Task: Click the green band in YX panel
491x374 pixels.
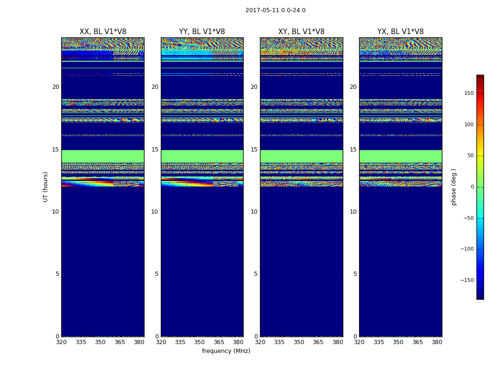Action: pos(400,156)
